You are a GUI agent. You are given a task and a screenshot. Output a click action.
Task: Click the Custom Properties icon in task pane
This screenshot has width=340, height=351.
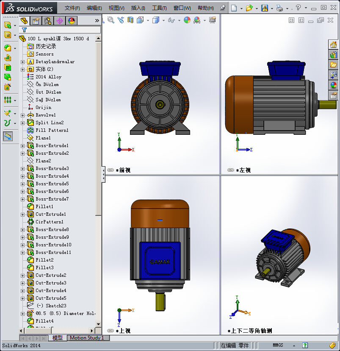click(x=333, y=95)
